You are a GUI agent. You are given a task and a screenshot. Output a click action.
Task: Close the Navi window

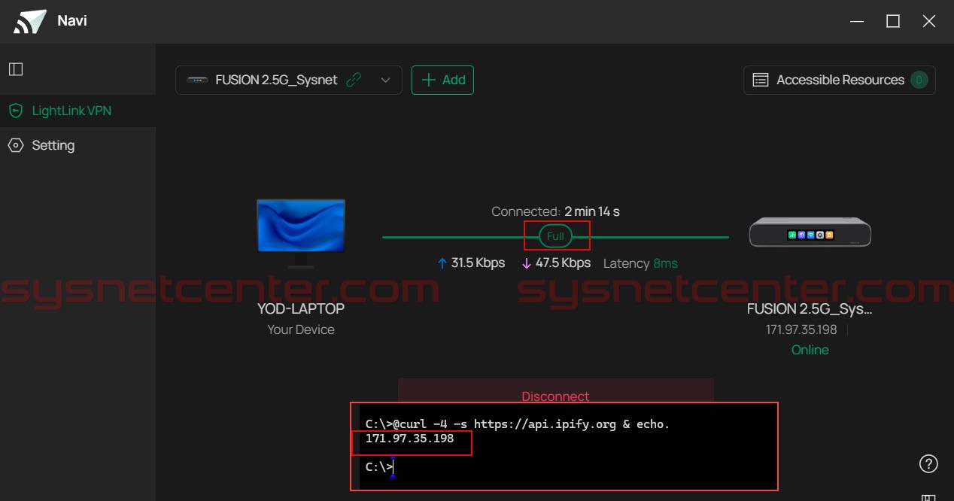pyautogui.click(x=929, y=22)
